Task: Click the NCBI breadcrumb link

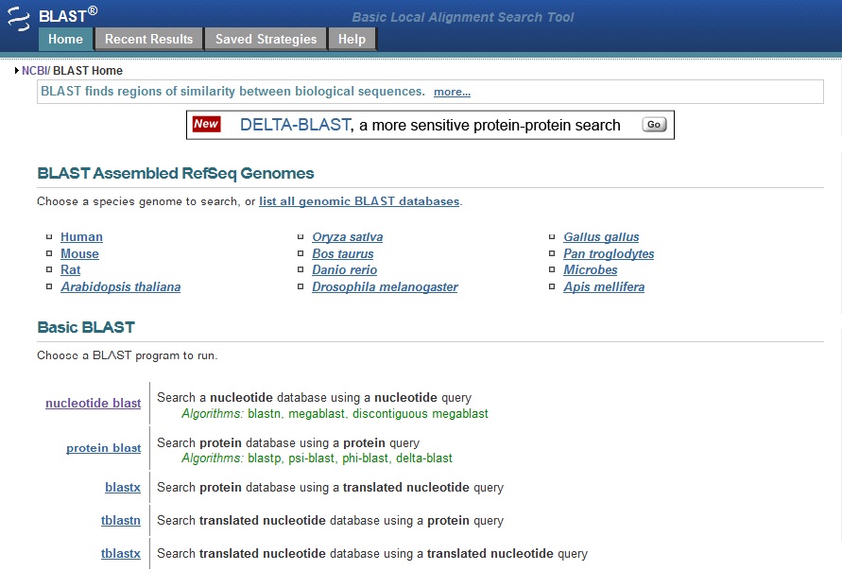Action: coord(35,70)
